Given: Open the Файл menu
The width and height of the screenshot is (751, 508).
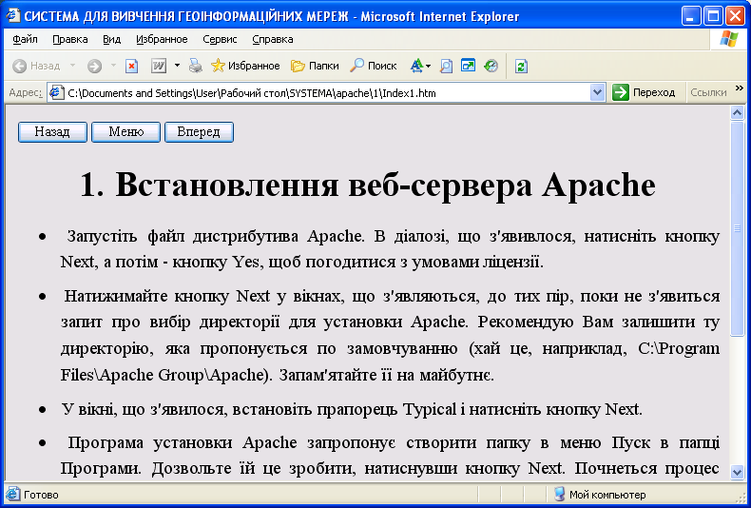Looking at the screenshot, I should pos(25,39).
